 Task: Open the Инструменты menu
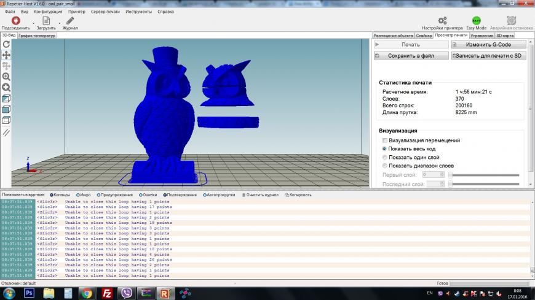pos(138,12)
